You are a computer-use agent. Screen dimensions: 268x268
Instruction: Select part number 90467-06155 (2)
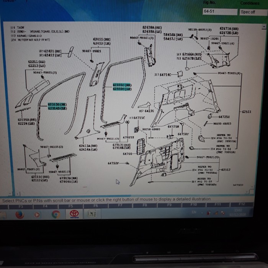(52, 147)
